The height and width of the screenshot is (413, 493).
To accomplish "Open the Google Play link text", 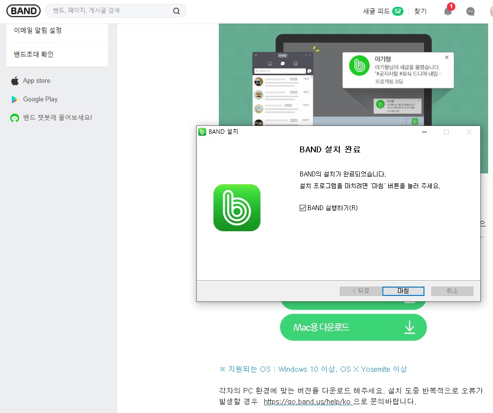I will 40,99.
